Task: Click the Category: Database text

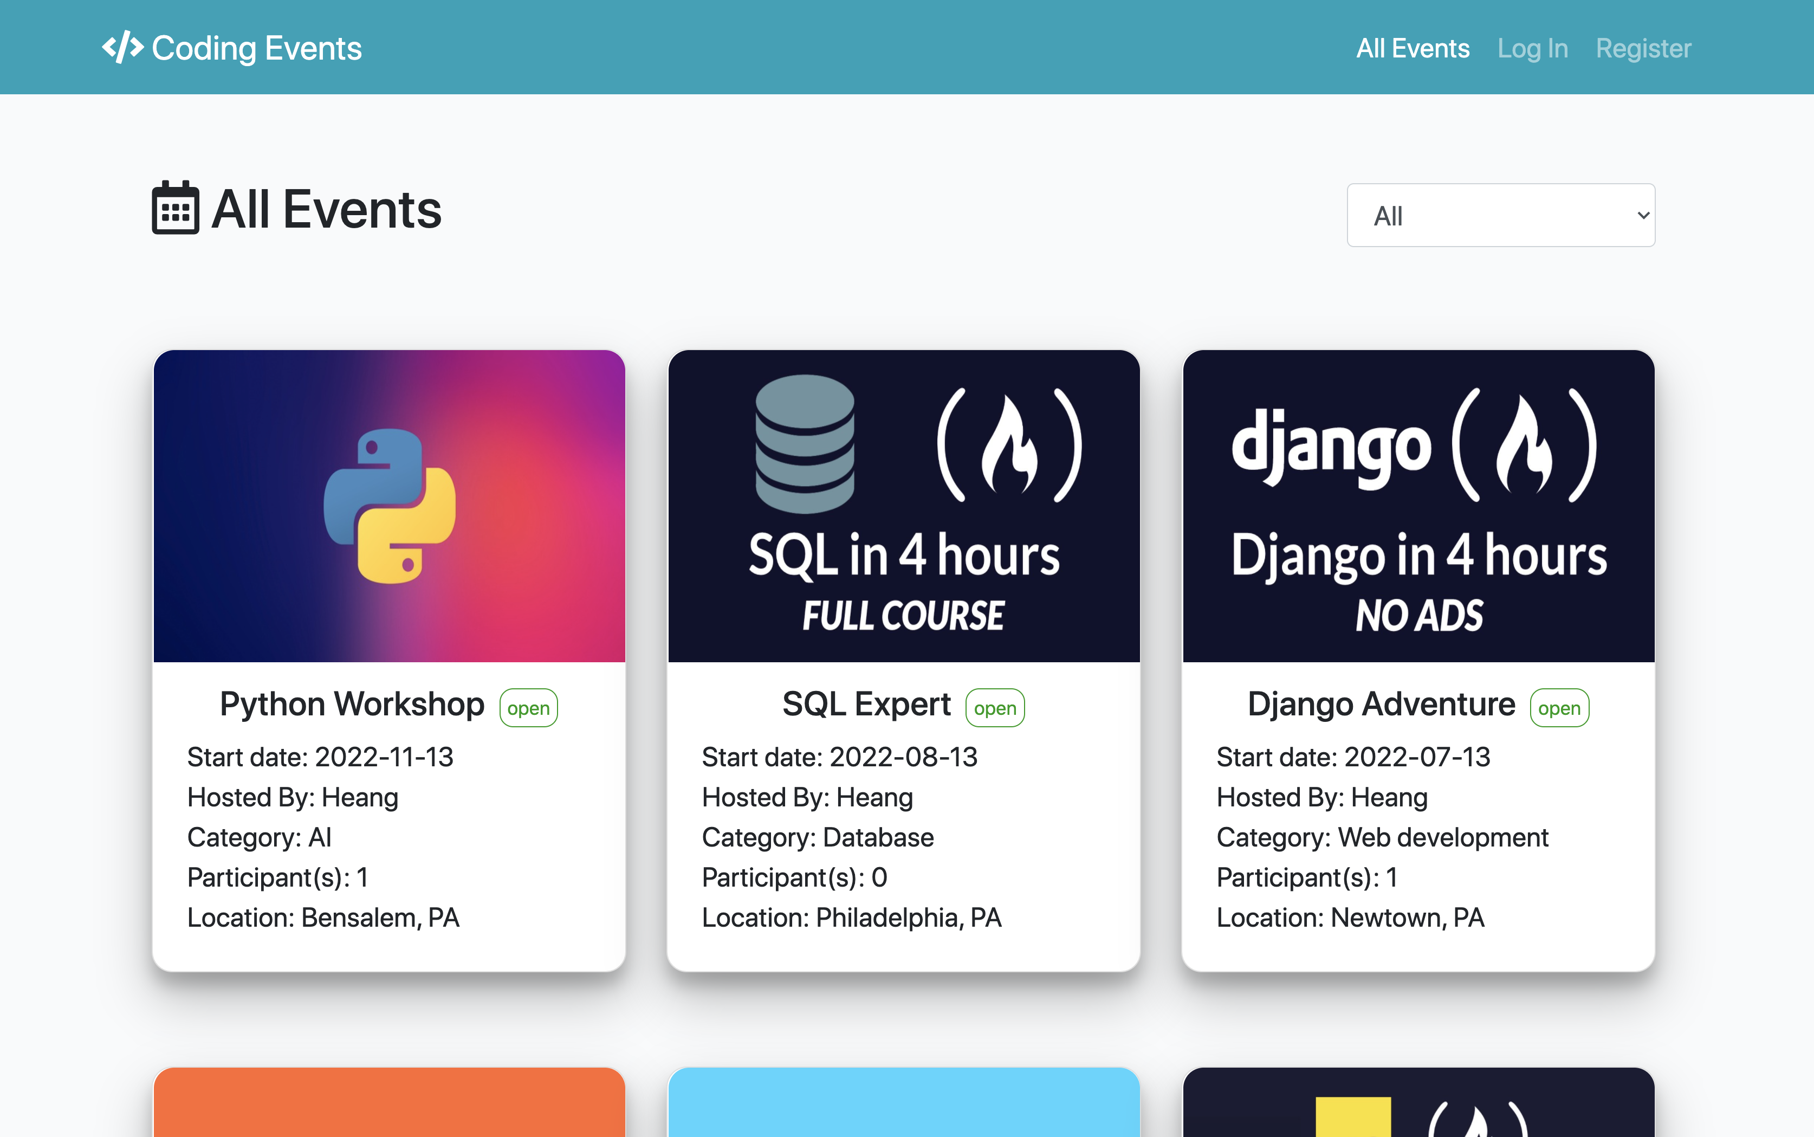Action: [818, 838]
